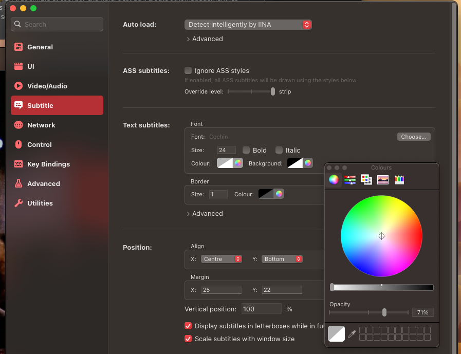461x354 pixels.
Task: Switch to colour sliders picker tab
Action: 350,179
